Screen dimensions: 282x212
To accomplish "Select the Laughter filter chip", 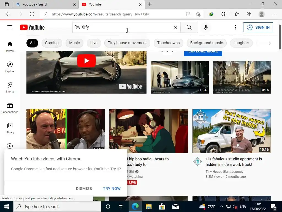I will point(241,43).
